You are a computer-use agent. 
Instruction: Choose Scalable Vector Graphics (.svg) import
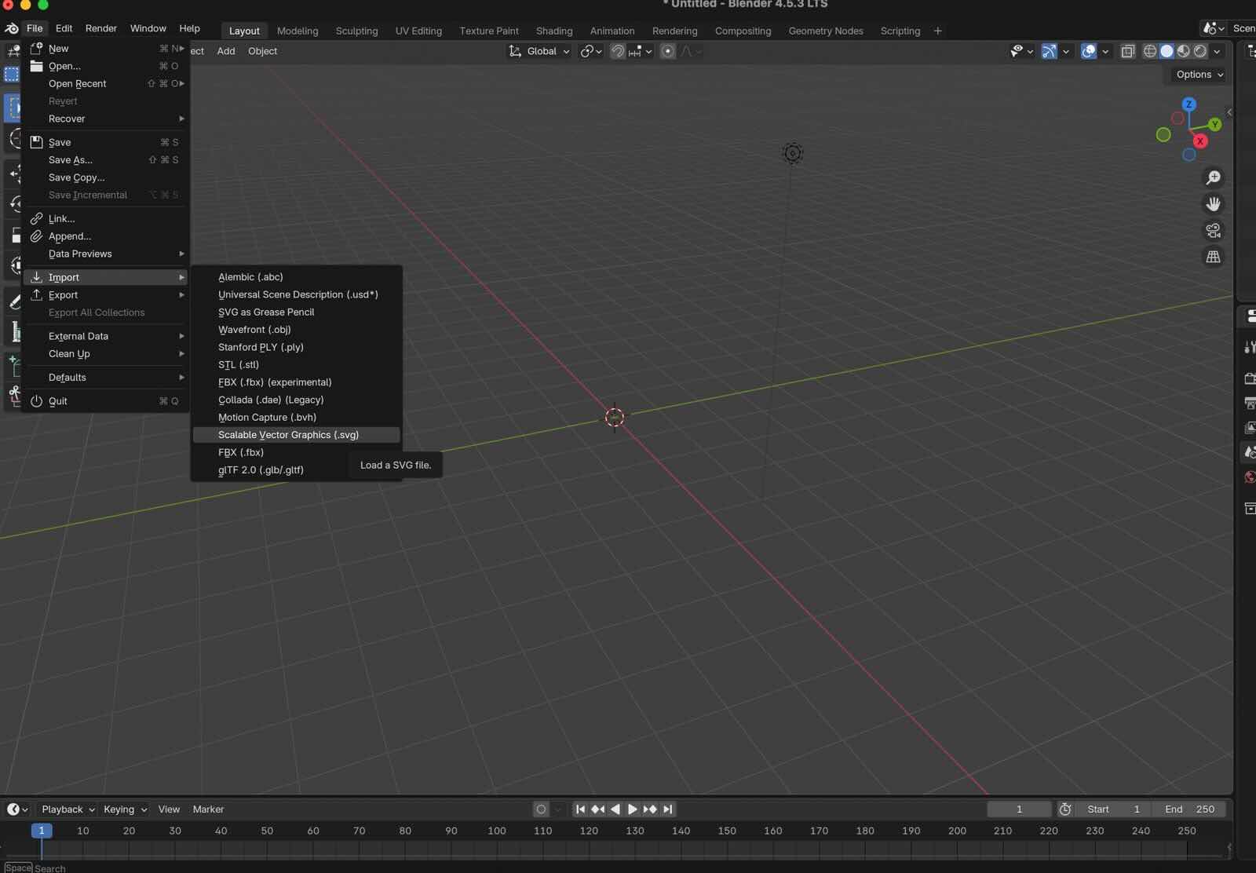288,435
